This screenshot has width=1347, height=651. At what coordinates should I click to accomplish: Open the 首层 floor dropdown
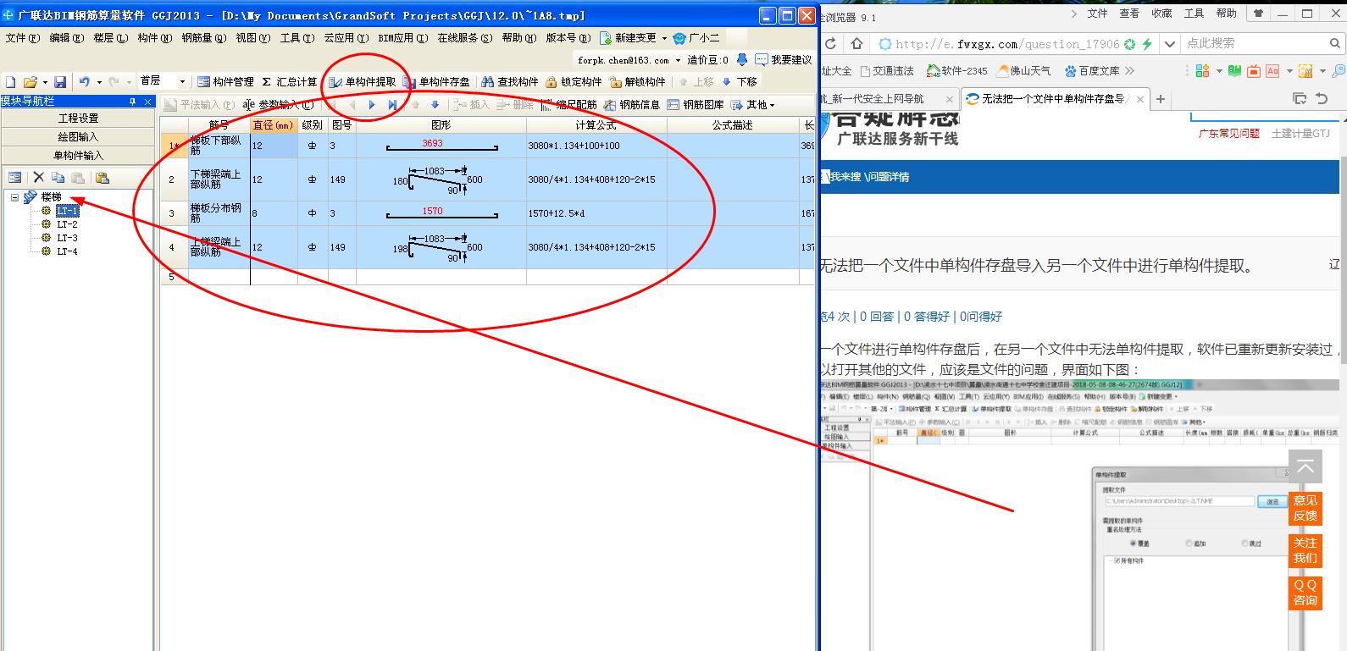pos(182,82)
